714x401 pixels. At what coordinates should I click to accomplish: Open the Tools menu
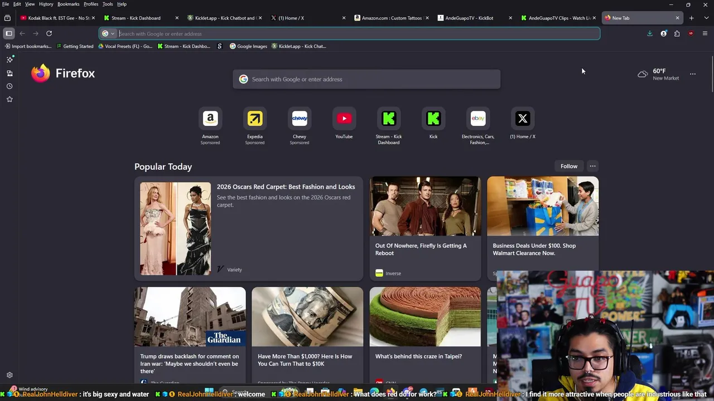108,4
